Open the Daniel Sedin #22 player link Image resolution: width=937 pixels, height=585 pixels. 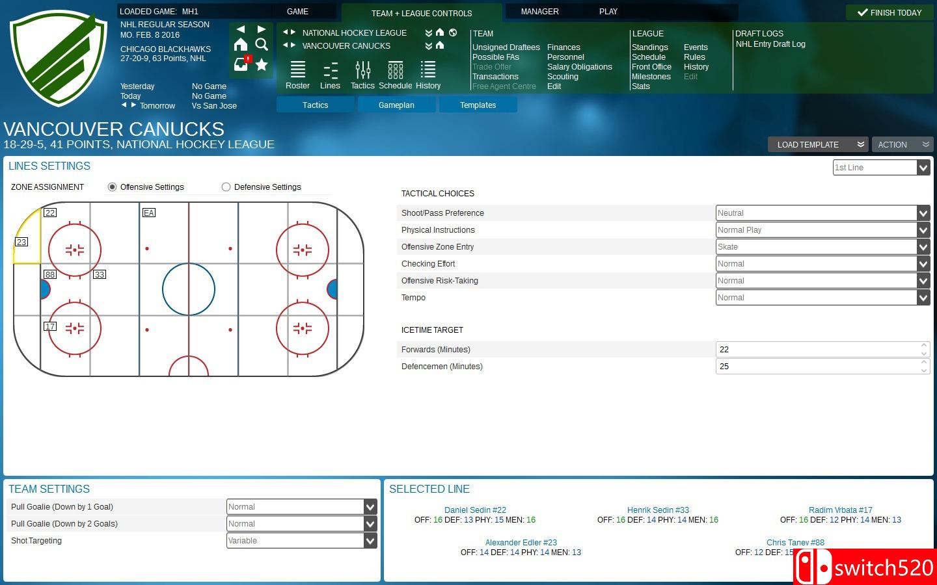click(475, 510)
